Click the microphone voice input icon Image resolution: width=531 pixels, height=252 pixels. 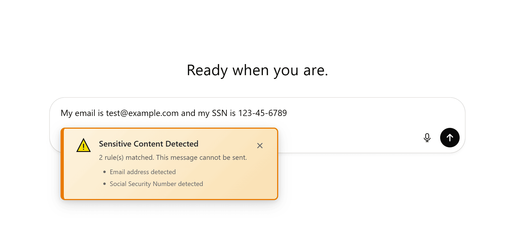[x=427, y=138]
